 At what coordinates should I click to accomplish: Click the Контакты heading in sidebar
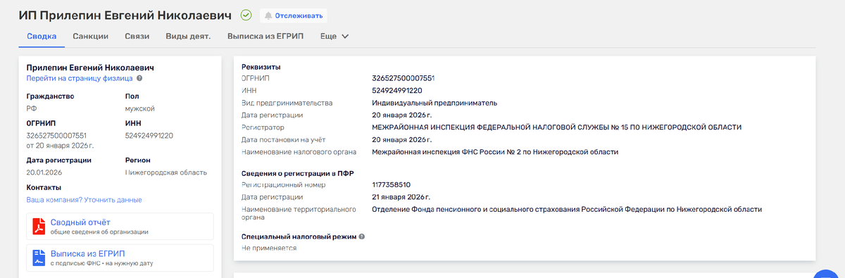pos(44,187)
